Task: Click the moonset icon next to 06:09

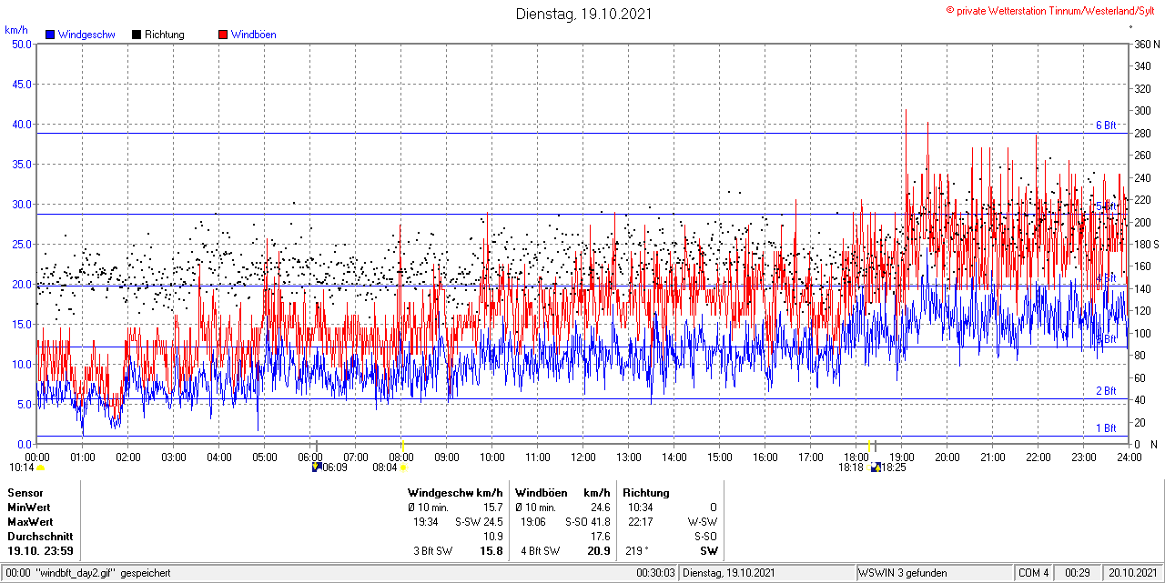Action: 316,467
